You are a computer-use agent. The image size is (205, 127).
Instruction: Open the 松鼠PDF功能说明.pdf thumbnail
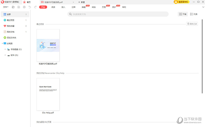(x=48, y=45)
